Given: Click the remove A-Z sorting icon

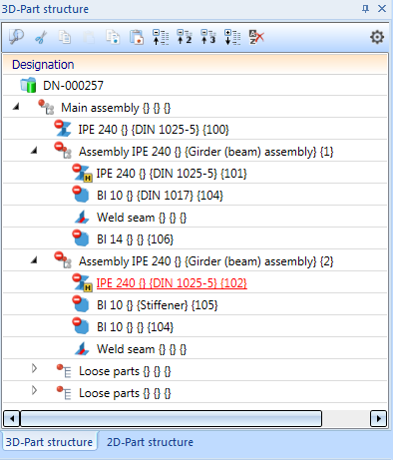Looking at the screenshot, I should point(256,37).
